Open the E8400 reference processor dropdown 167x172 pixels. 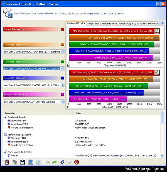62,52
